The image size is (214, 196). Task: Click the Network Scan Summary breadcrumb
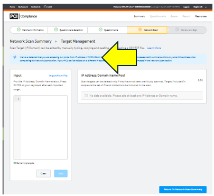(31, 41)
